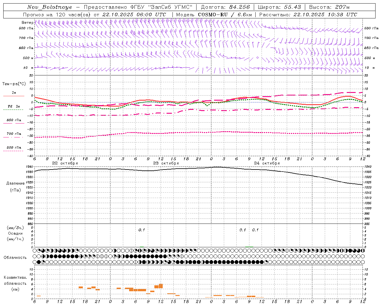380x304 pixels.
Task: Click the 0.1 precipitation value on 23 октября
Action: (142, 230)
